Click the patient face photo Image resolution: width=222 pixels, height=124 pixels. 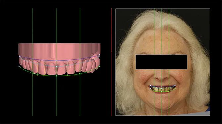[163, 62]
